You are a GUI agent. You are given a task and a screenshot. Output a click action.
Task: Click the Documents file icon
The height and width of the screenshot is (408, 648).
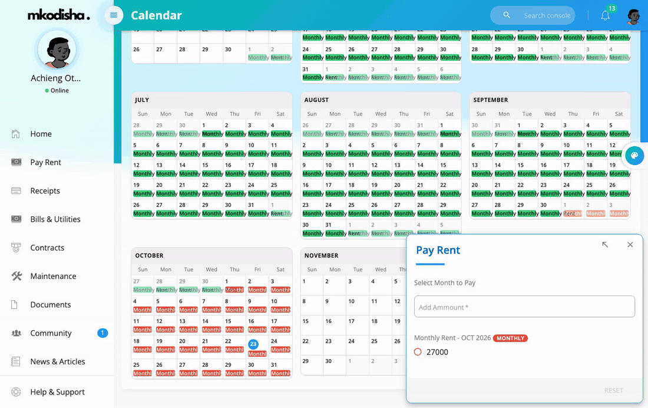14,305
